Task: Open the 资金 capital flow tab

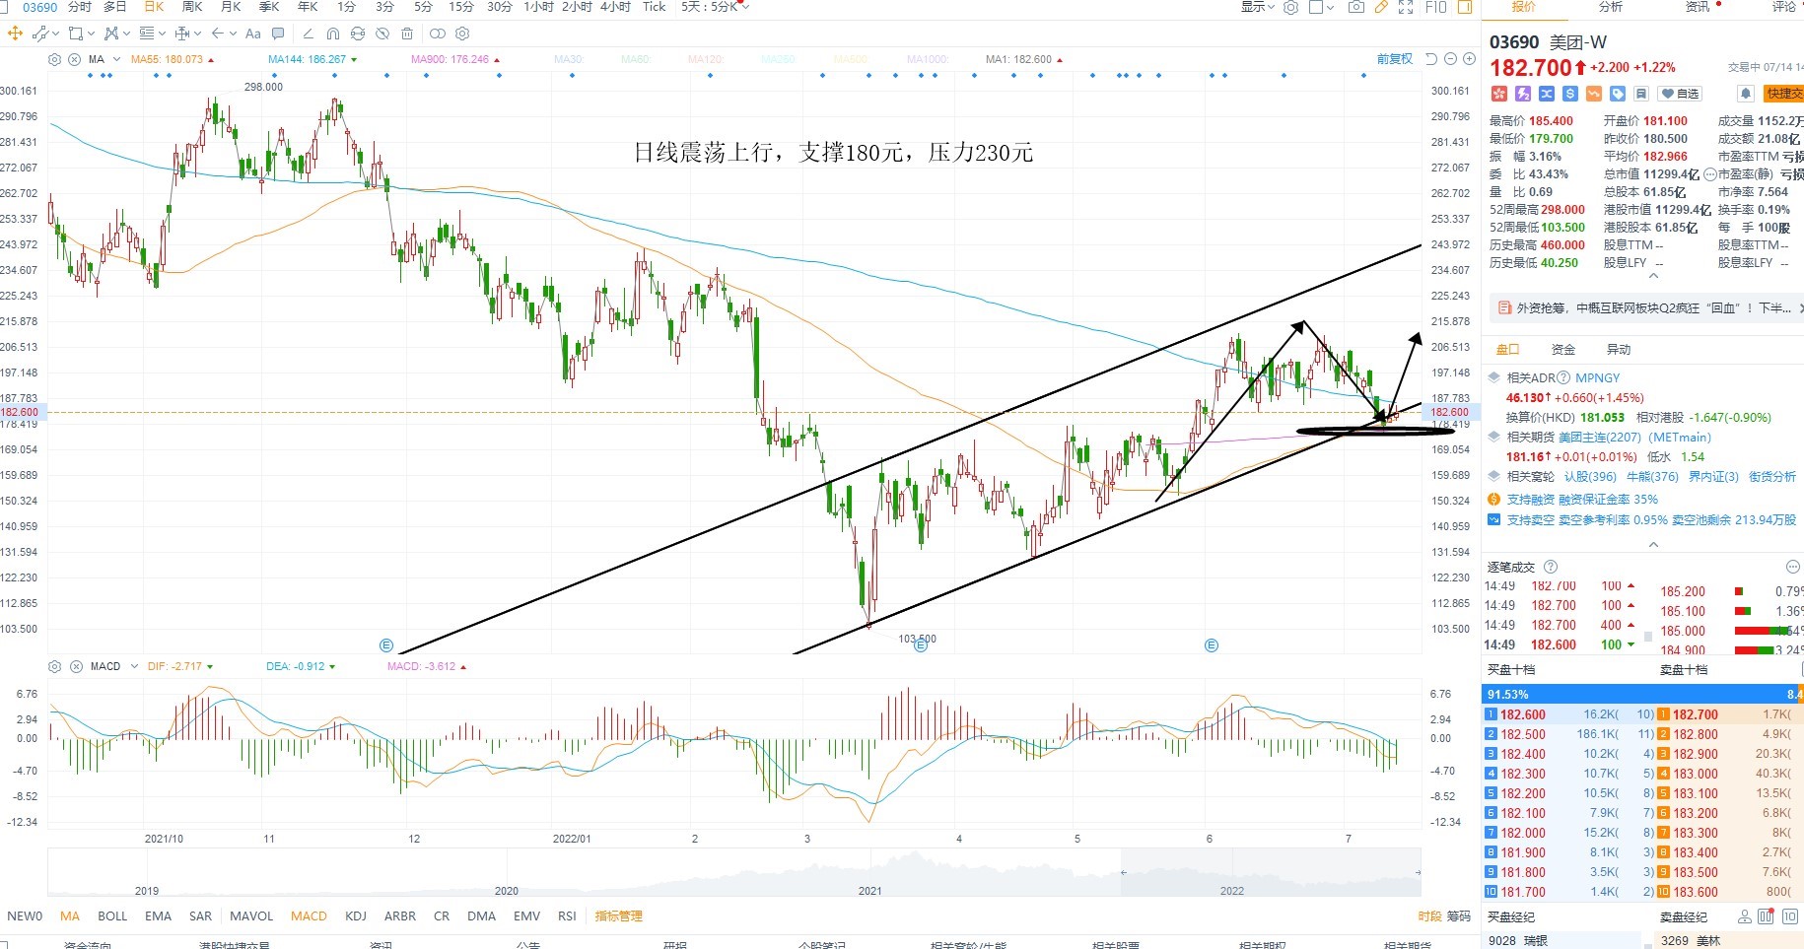Action: click(1563, 349)
